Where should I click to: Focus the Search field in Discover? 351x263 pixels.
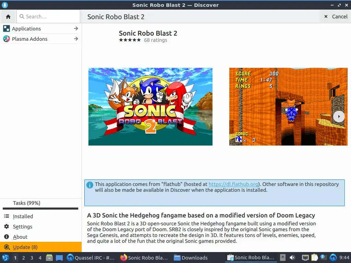click(x=48, y=16)
